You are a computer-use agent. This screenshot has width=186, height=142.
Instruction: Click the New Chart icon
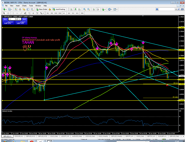click(x=4, y=9)
